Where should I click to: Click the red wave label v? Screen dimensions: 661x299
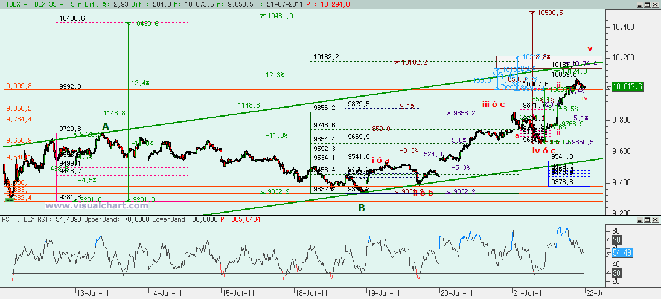click(590, 48)
